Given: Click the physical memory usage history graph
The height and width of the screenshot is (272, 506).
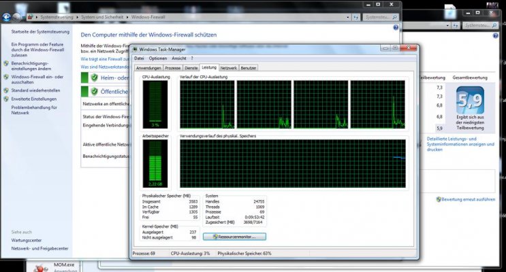Looking at the screenshot, I should point(293,164).
